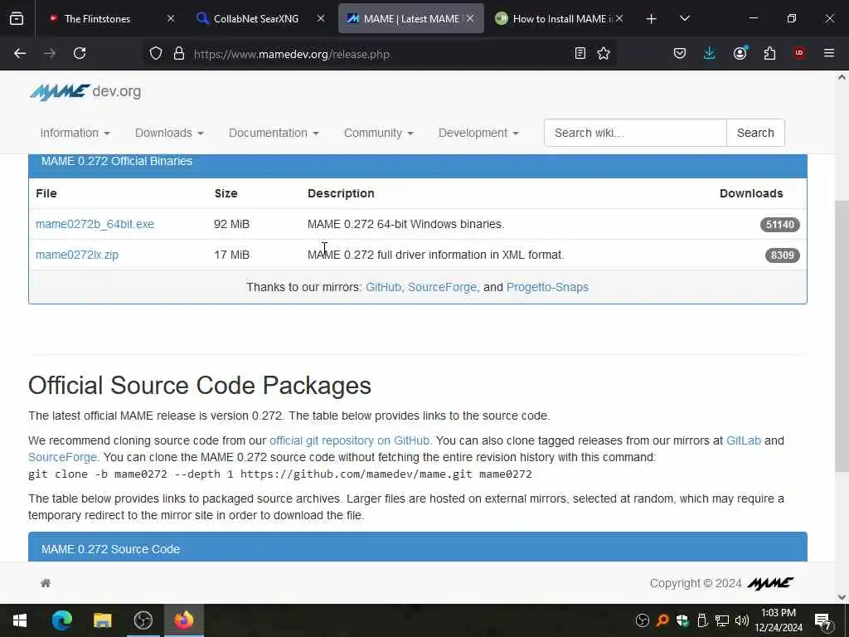Click the URL address bar
Viewport: 849px width, 637px height.
pos(379,54)
